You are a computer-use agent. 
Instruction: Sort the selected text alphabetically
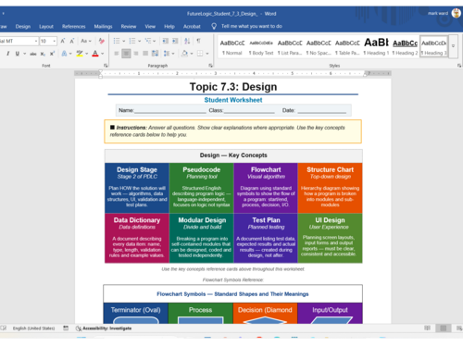187,41
